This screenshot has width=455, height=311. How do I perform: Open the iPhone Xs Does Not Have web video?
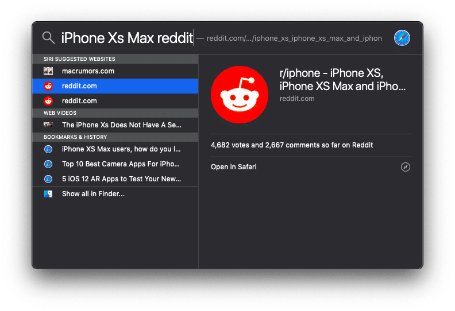pos(115,125)
